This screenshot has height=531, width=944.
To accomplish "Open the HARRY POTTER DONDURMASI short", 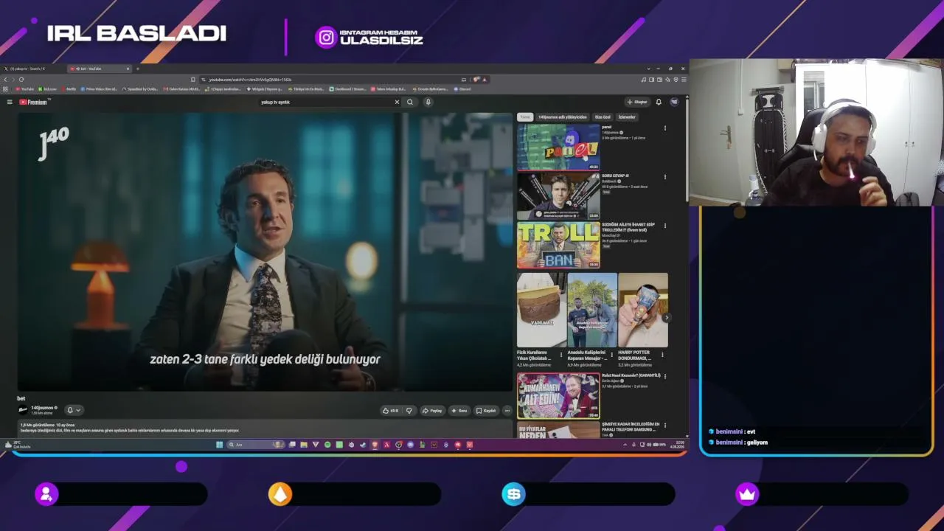I will (x=643, y=310).
